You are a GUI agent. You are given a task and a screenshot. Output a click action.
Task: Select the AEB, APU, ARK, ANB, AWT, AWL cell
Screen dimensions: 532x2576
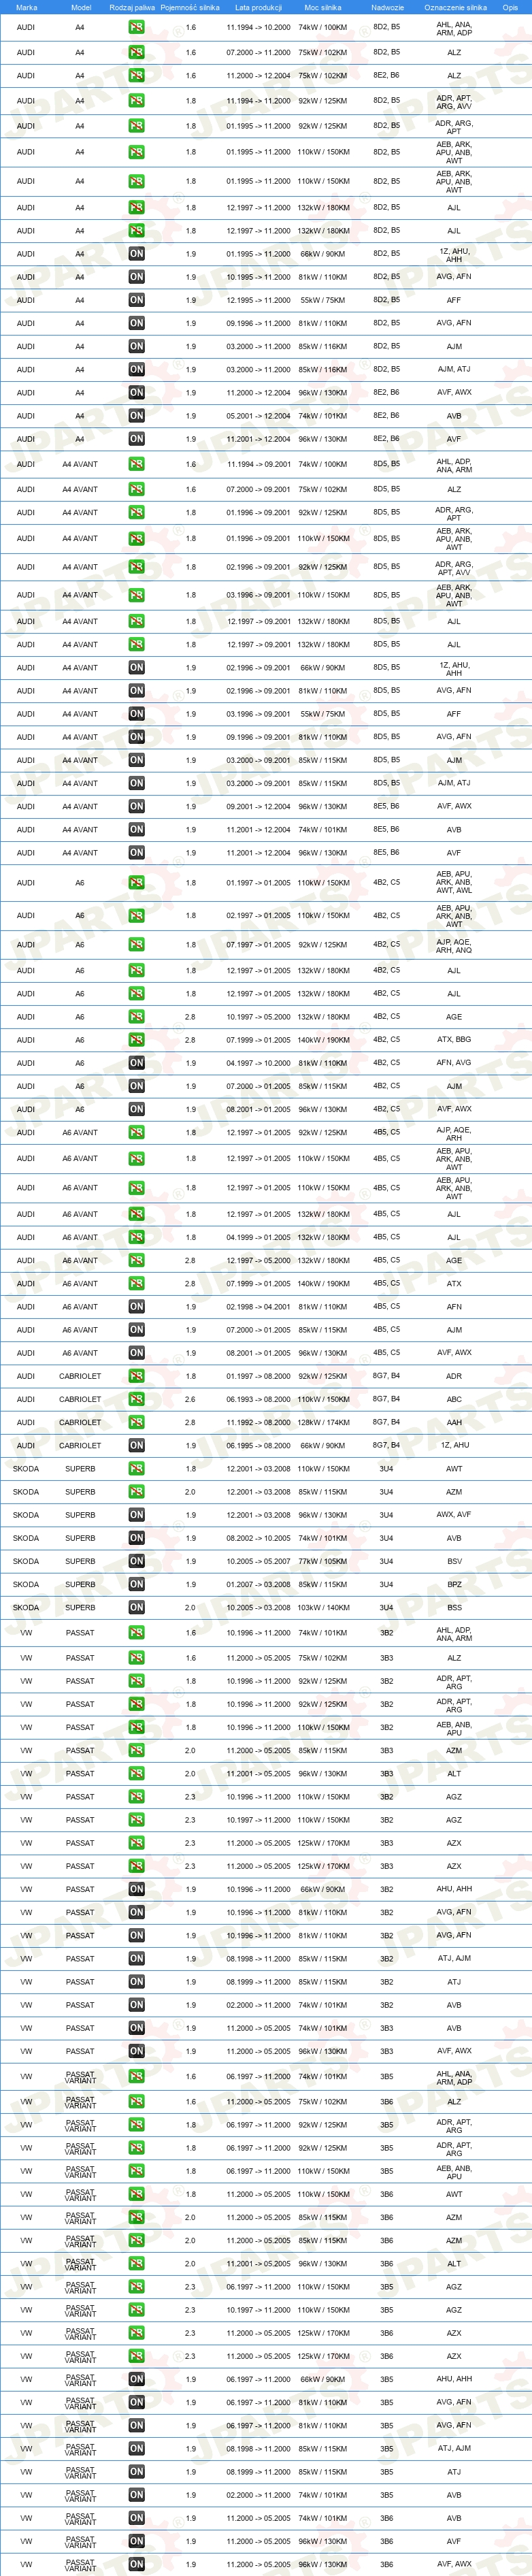click(454, 882)
